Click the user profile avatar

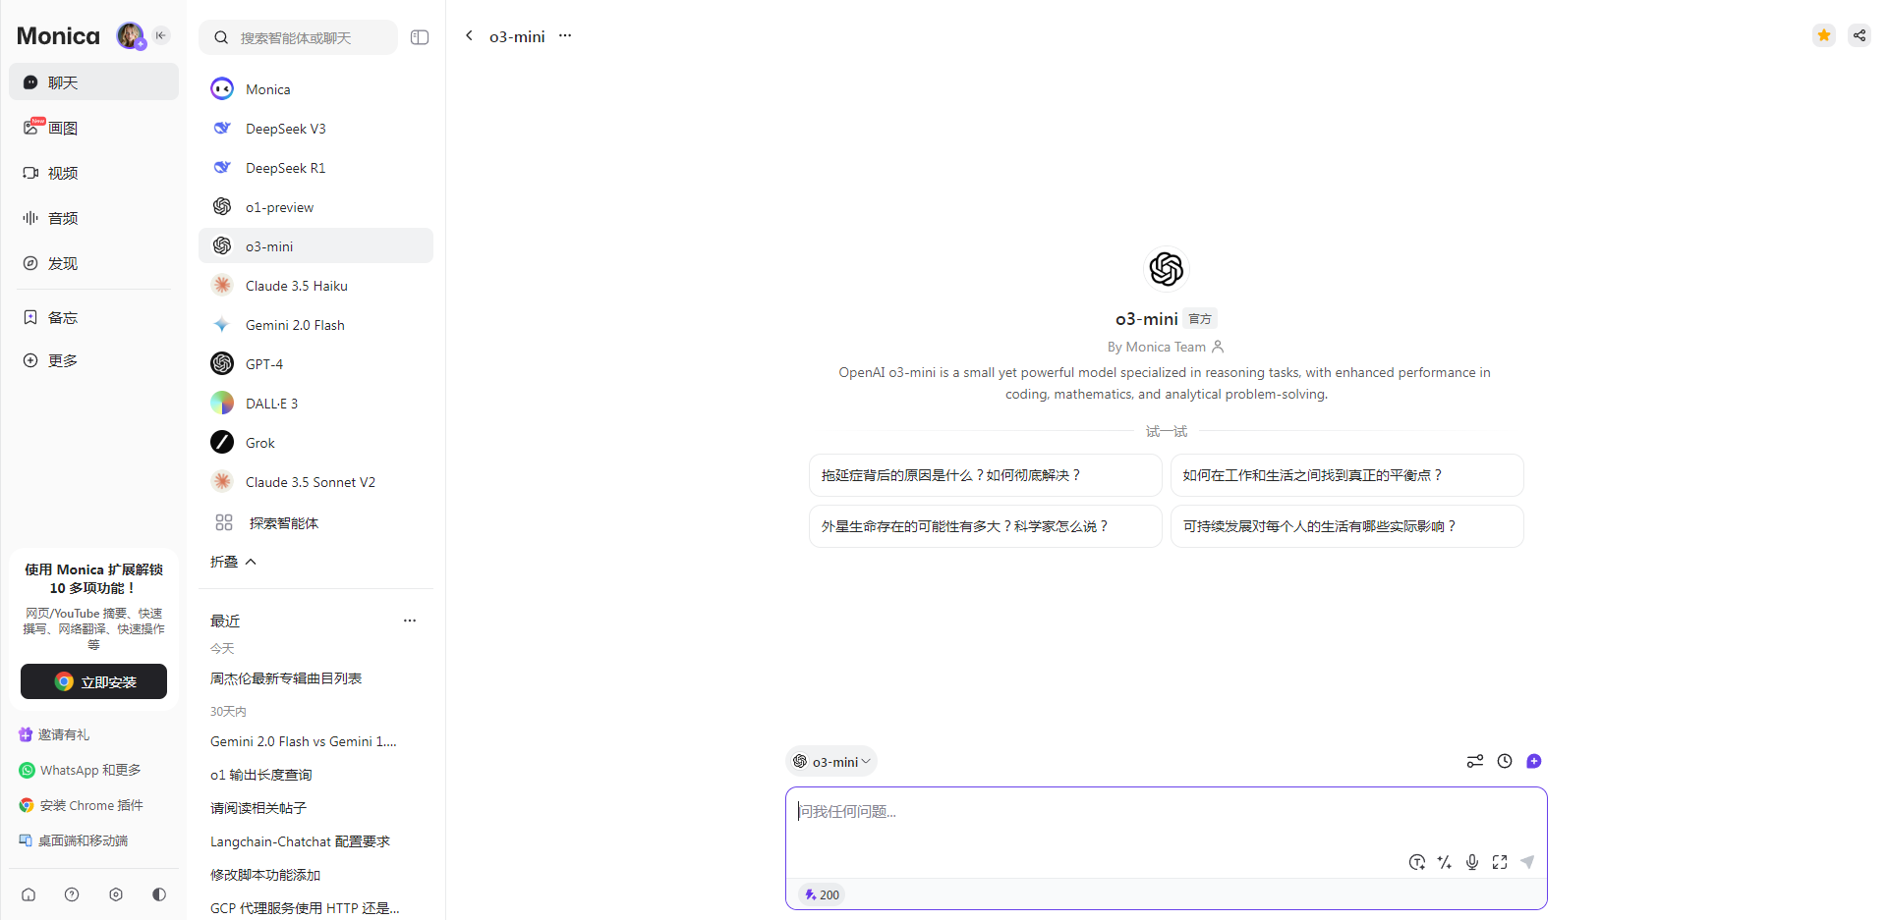click(130, 36)
